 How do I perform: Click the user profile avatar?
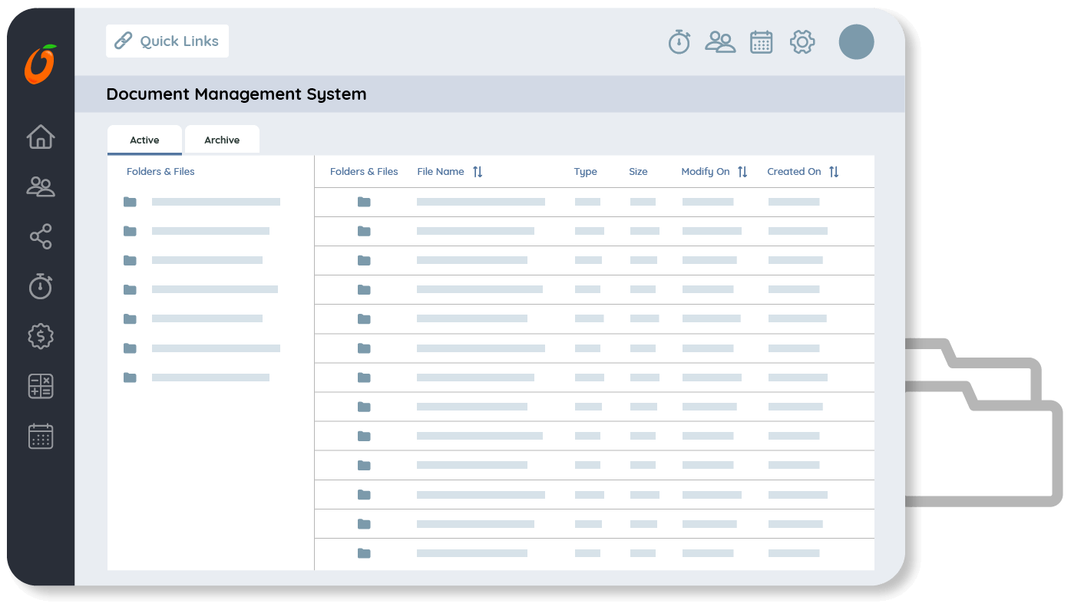click(x=856, y=41)
